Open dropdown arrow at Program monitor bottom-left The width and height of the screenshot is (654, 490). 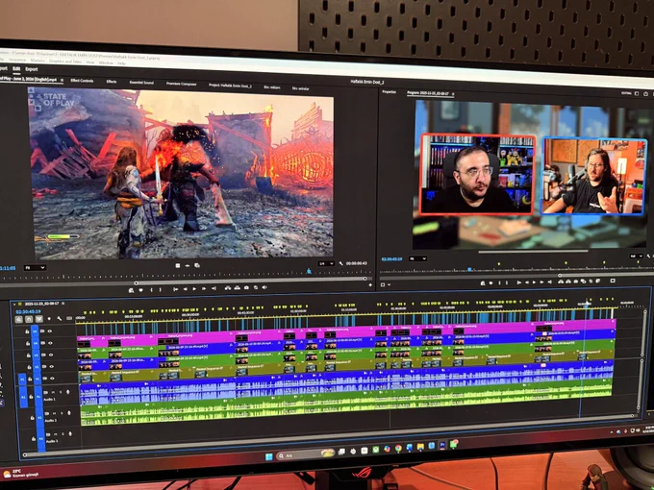point(390,284)
